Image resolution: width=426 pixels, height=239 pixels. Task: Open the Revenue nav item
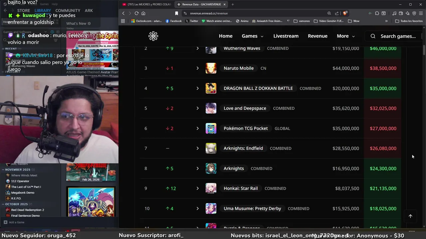318,36
